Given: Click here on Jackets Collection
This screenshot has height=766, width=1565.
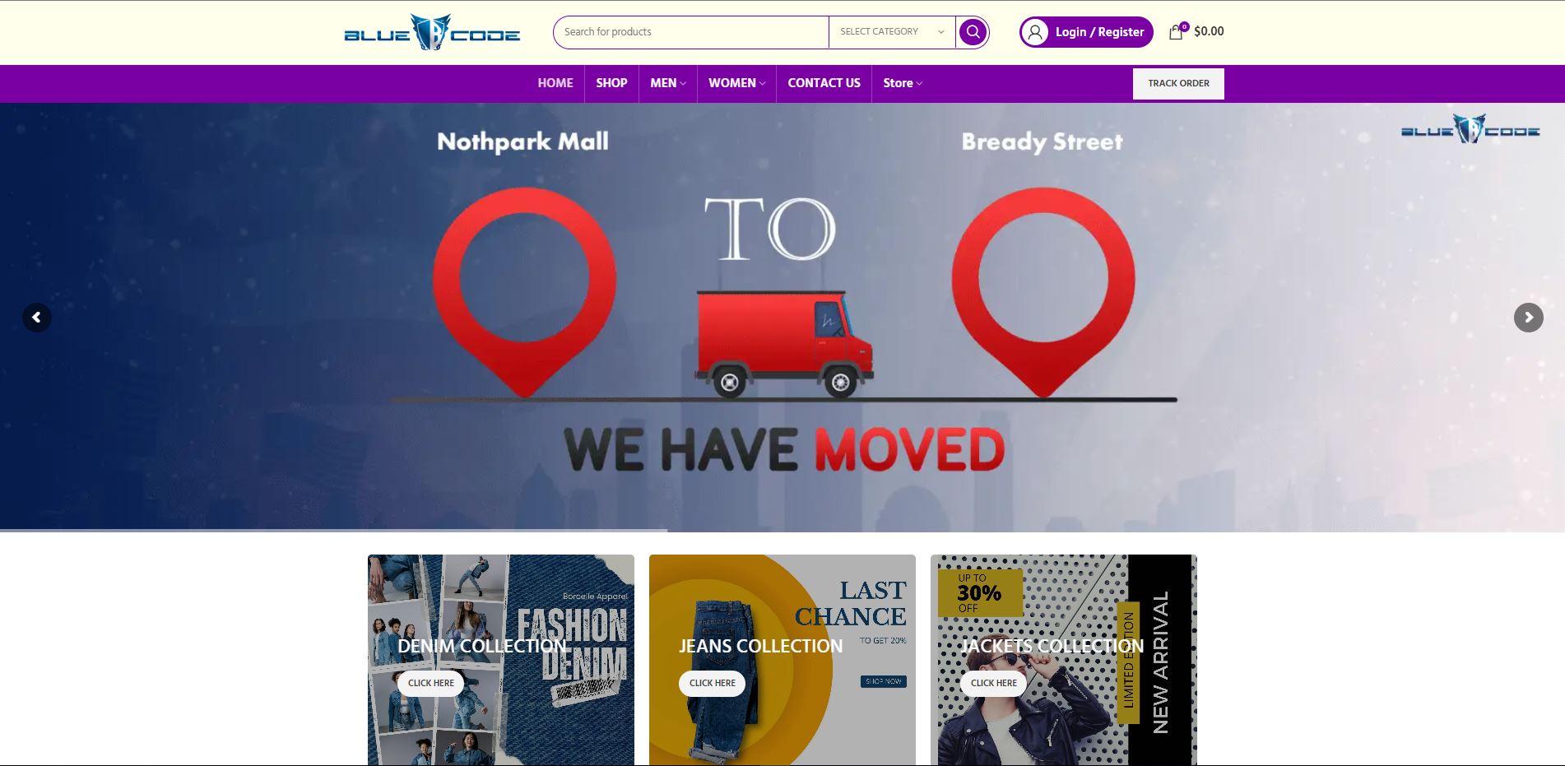Looking at the screenshot, I should (x=994, y=683).
